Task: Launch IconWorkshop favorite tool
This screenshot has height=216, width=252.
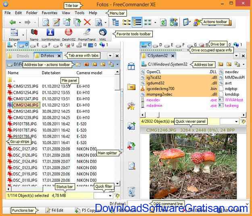Action: click(x=50, y=35)
